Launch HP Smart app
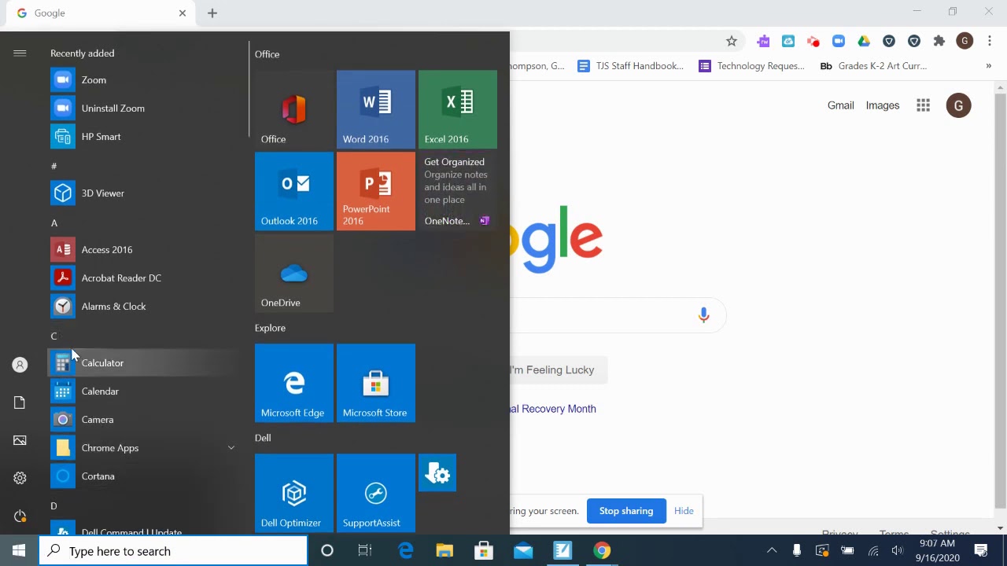Screen dimensions: 1007x566 pyautogui.click(x=142, y=137)
